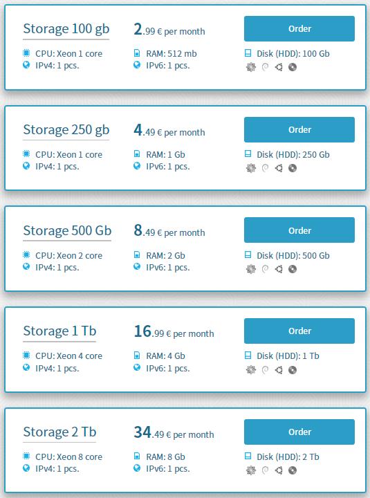Click the Debian swirl icon in Storage 250 gb plan
370x498 pixels.
265,168
